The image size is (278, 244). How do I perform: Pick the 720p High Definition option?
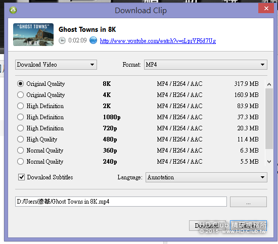click(20, 128)
